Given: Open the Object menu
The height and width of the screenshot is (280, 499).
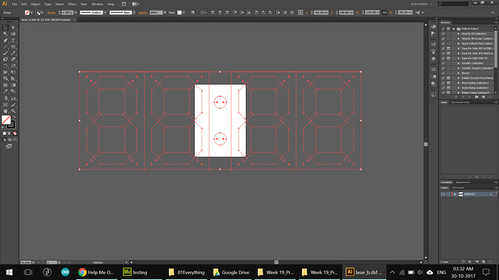Looking at the screenshot, I should [x=35, y=4].
